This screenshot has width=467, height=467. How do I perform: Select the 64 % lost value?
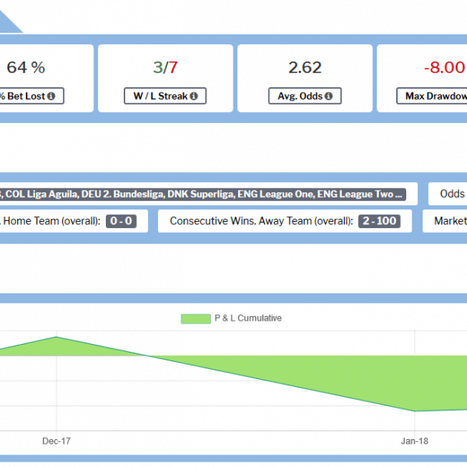point(26,68)
